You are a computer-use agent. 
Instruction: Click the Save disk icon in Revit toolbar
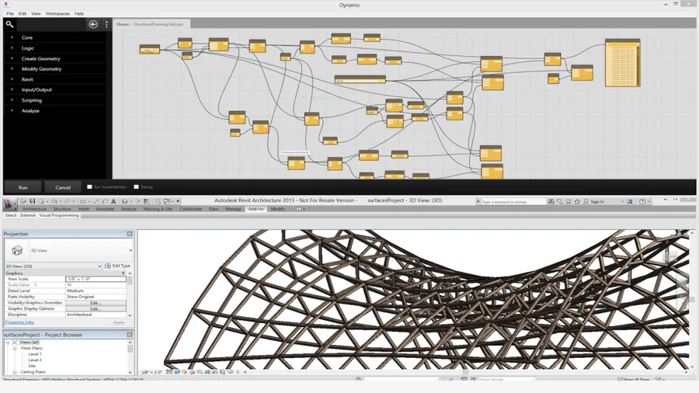click(x=32, y=201)
